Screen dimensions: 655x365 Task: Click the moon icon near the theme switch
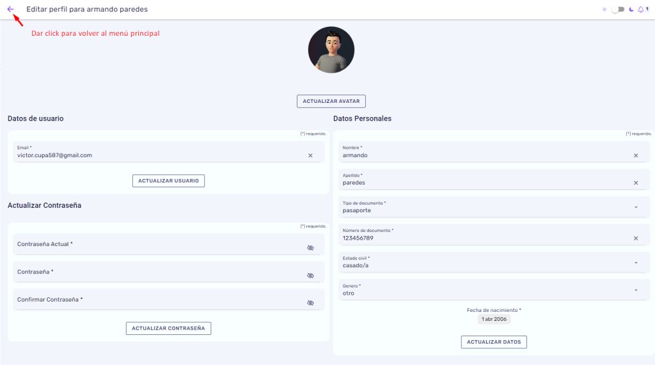[631, 9]
